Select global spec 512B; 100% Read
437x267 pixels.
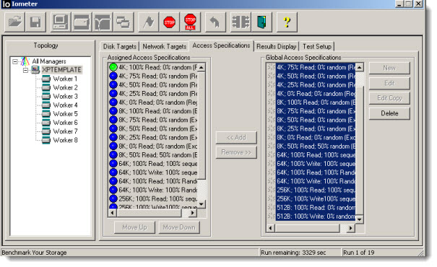316,207
